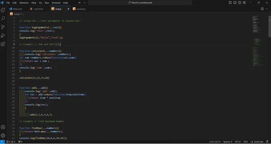Open the notifications bell in the status bar
The width and height of the screenshot is (271, 144).
pos(267,142)
